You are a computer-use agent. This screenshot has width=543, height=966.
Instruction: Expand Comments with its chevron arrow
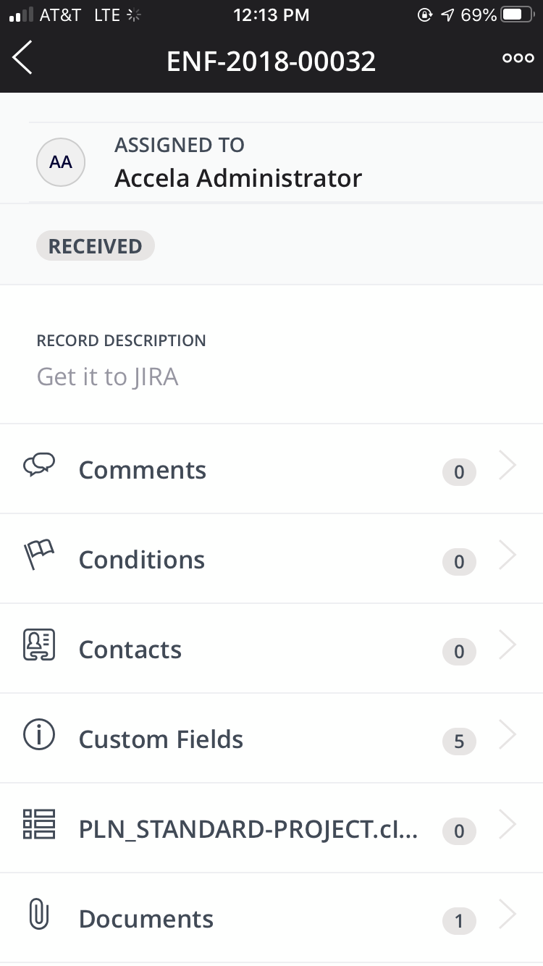coord(508,468)
